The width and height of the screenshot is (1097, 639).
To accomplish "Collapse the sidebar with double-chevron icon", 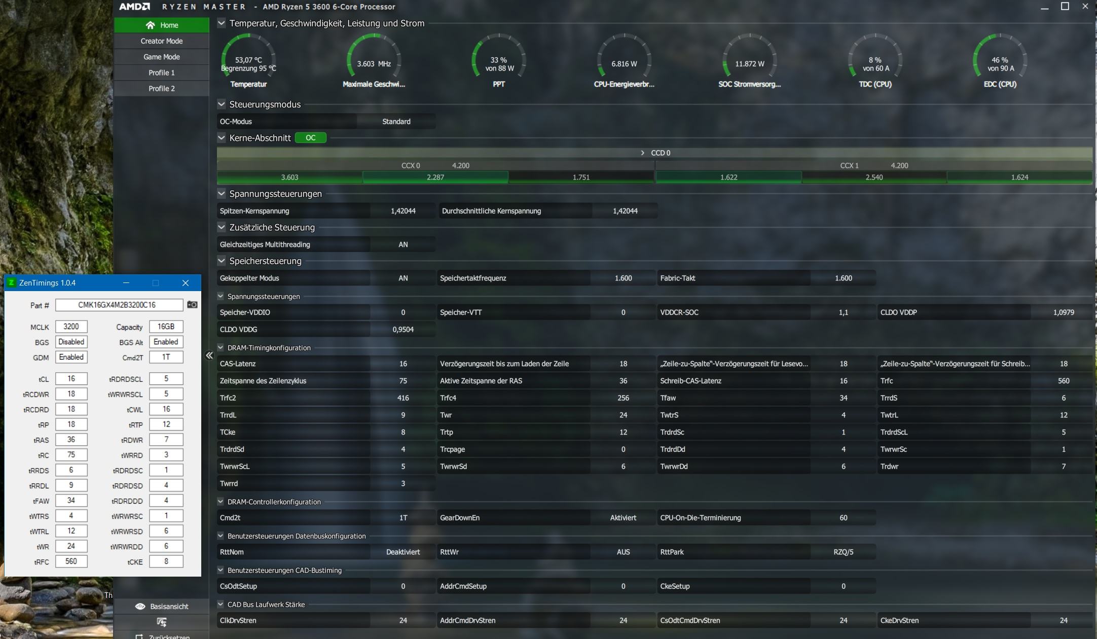I will (209, 356).
